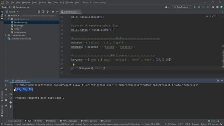Select the DataStruture run tab

20,81
